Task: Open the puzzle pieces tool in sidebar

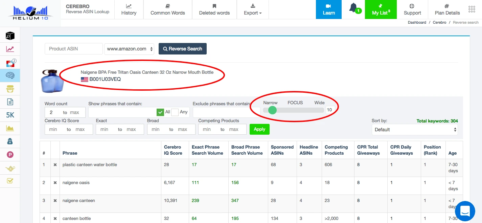Action: tap(10, 63)
